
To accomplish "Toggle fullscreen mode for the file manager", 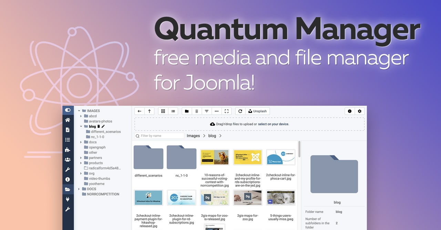I will click(226, 111).
